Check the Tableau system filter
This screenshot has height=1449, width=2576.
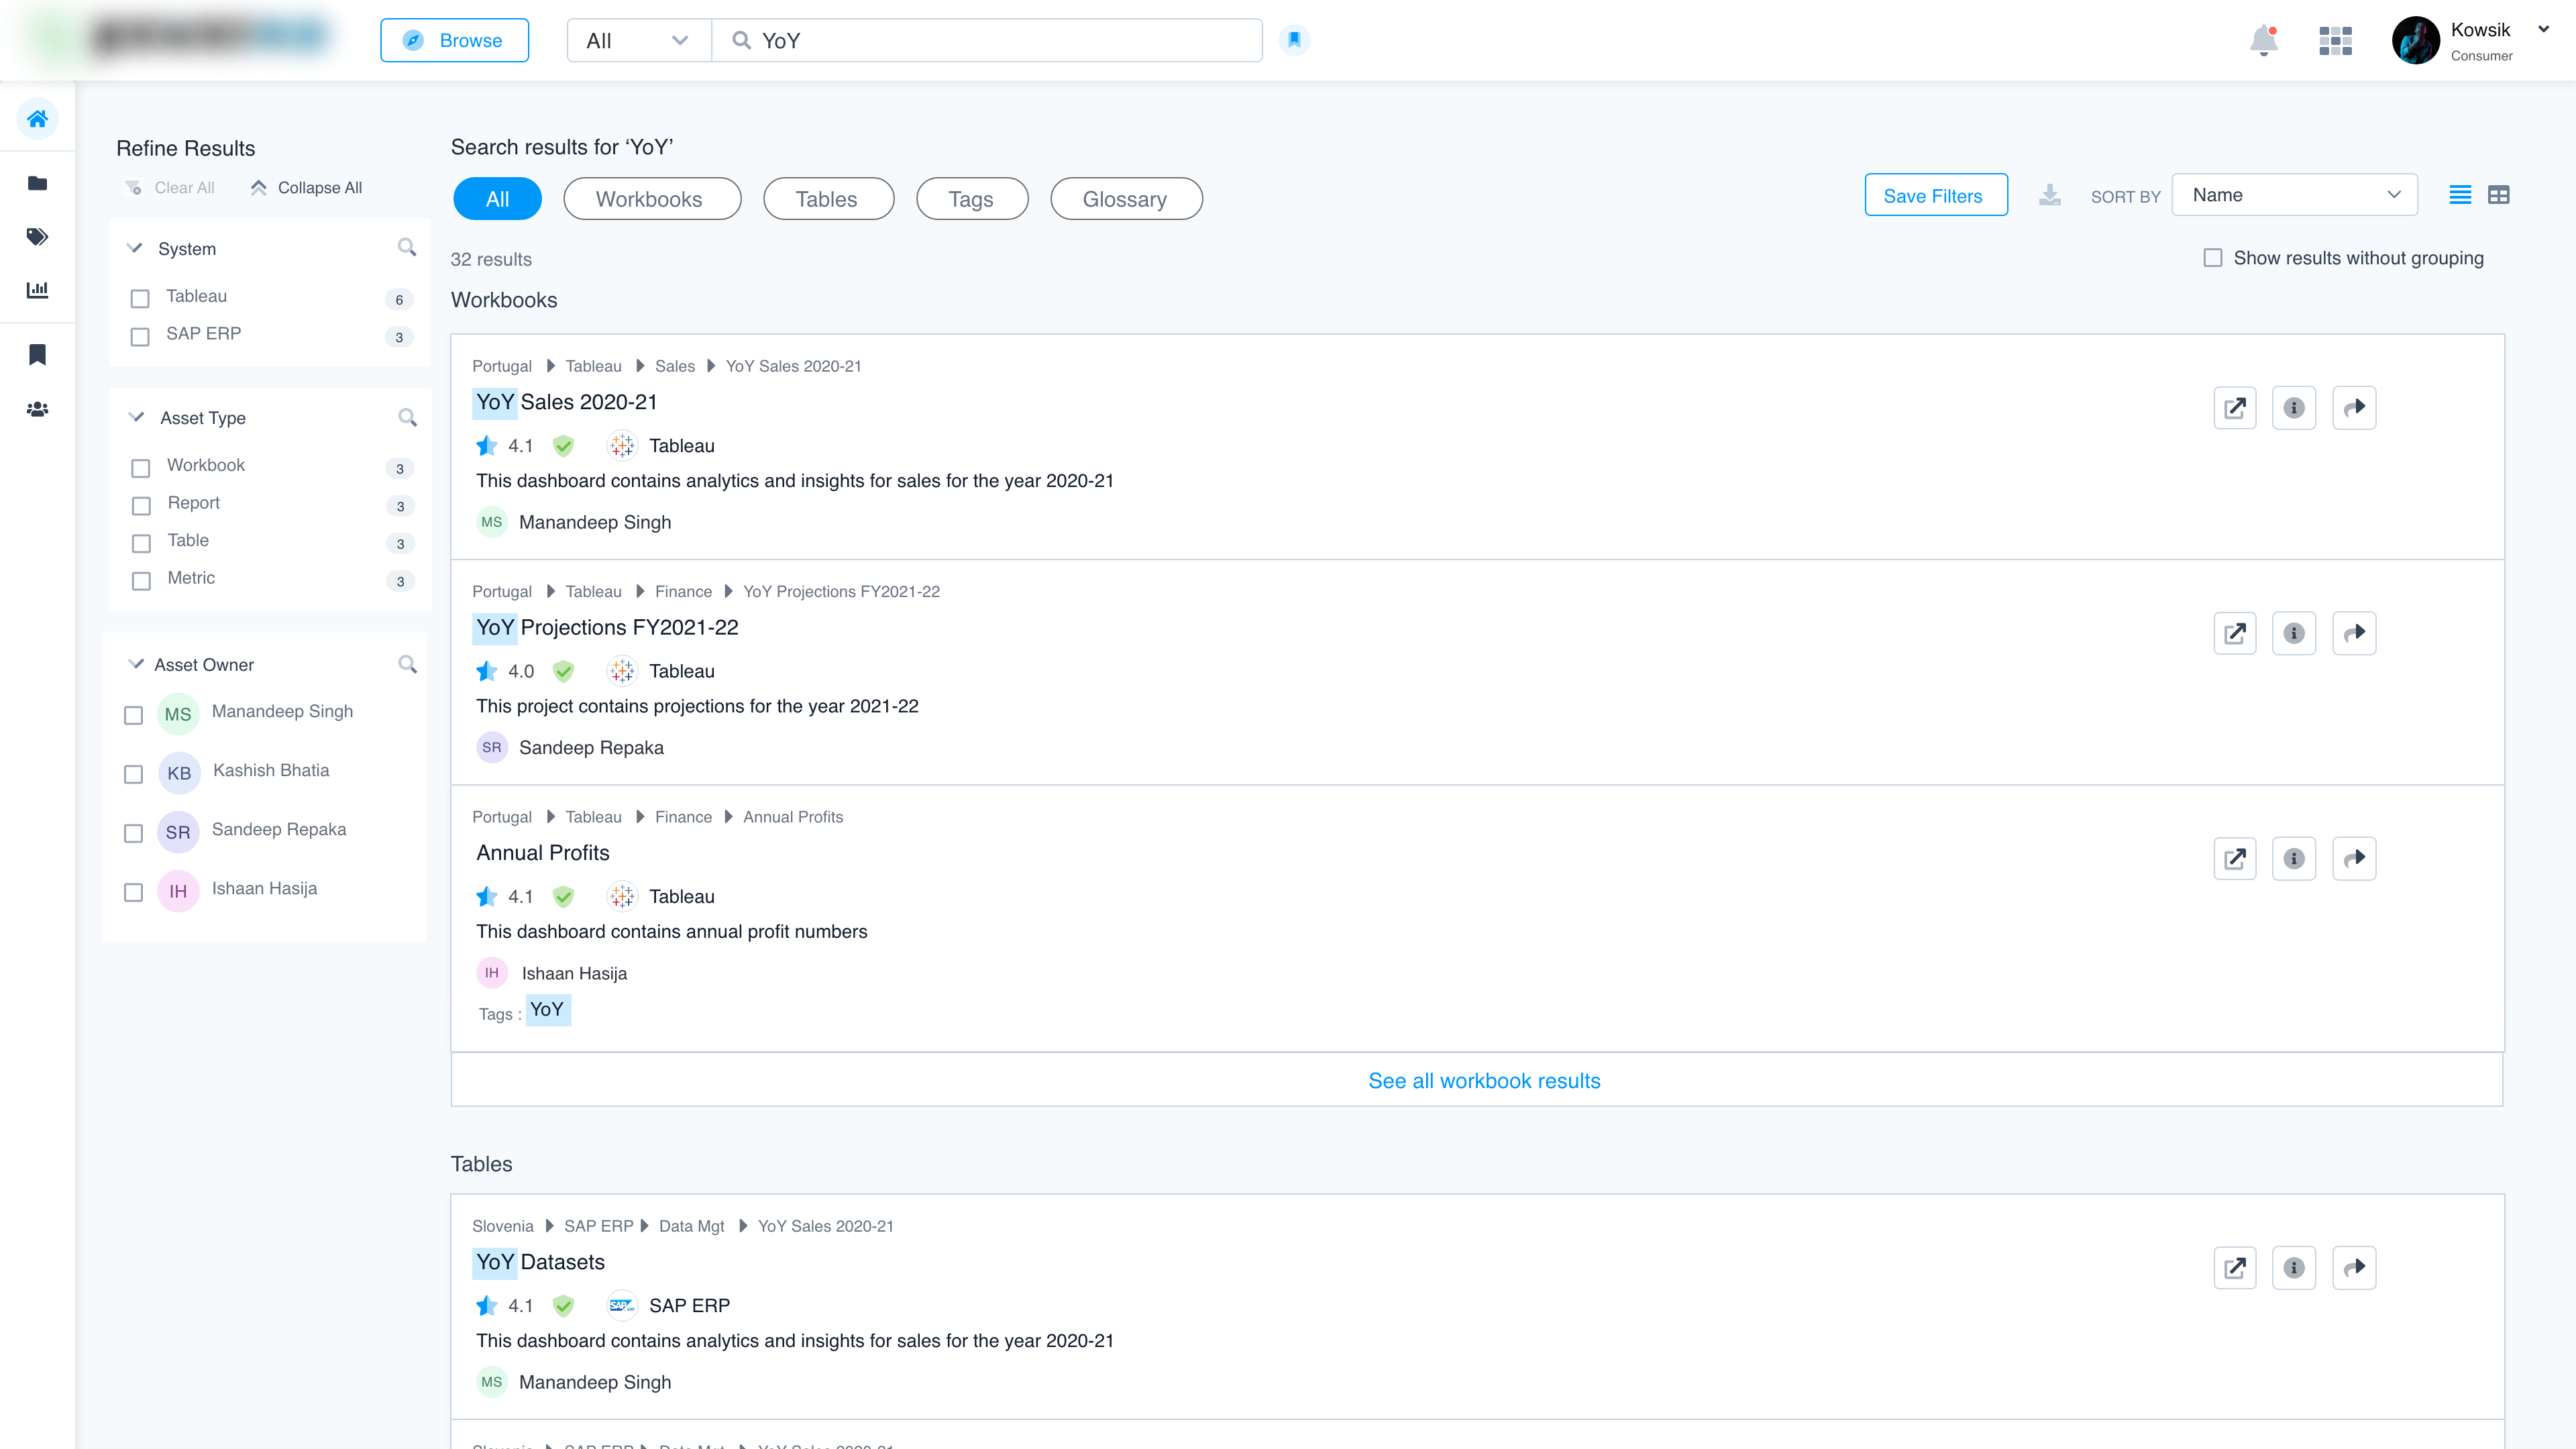140,298
